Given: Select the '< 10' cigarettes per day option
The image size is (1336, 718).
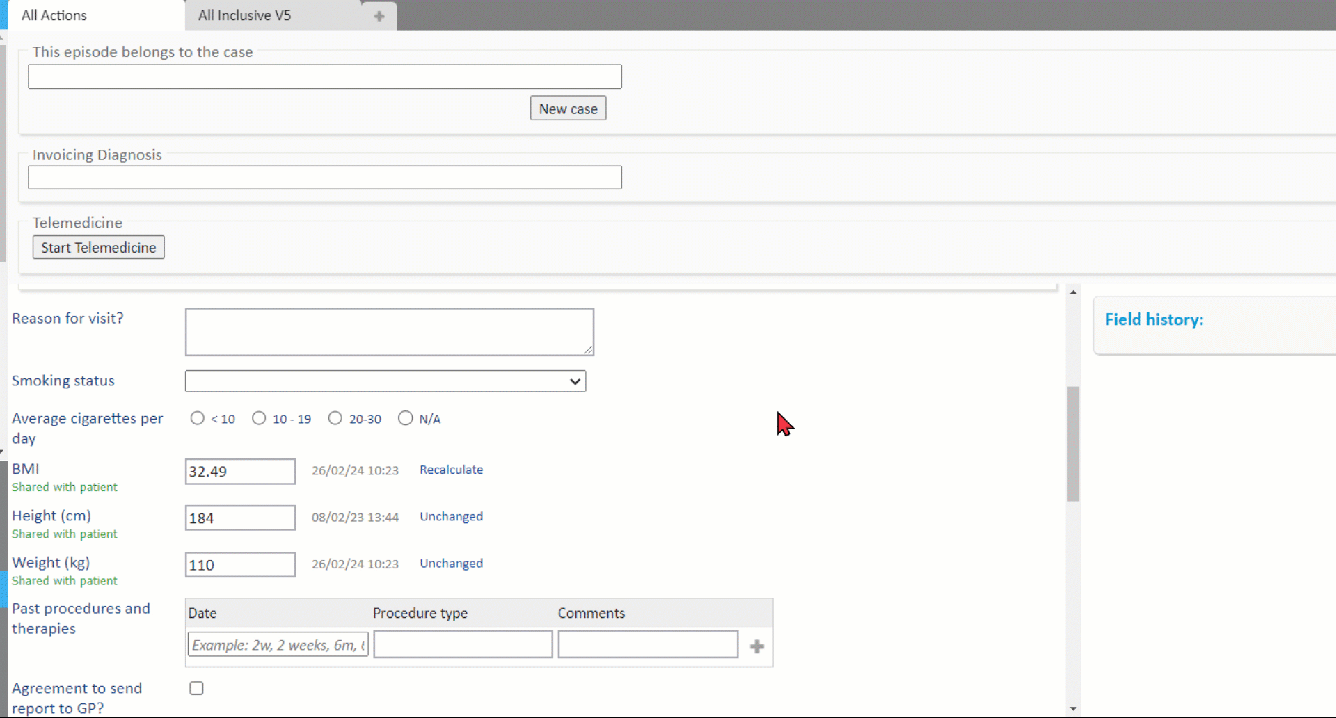Looking at the screenshot, I should pyautogui.click(x=198, y=418).
